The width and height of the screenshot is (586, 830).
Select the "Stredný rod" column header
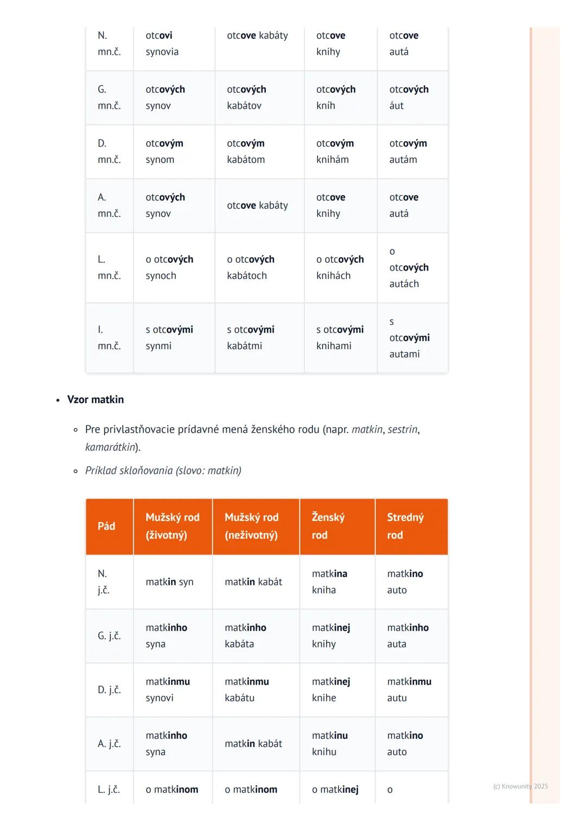[405, 526]
